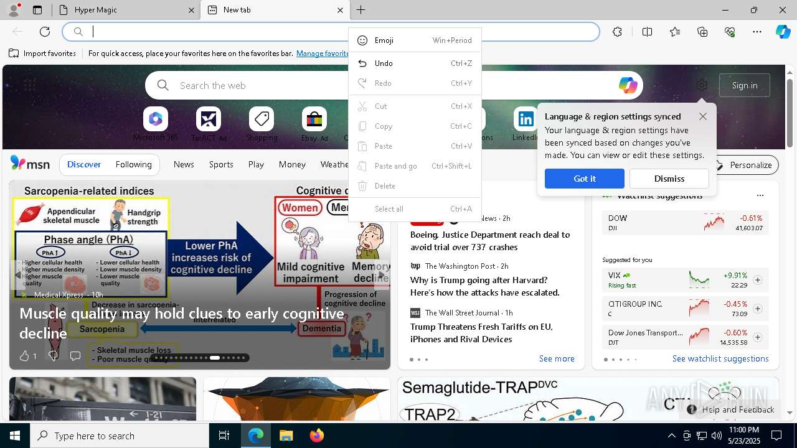Screen dimensions: 797x448
Task: Click the Sign in button
Action: (745, 85)
